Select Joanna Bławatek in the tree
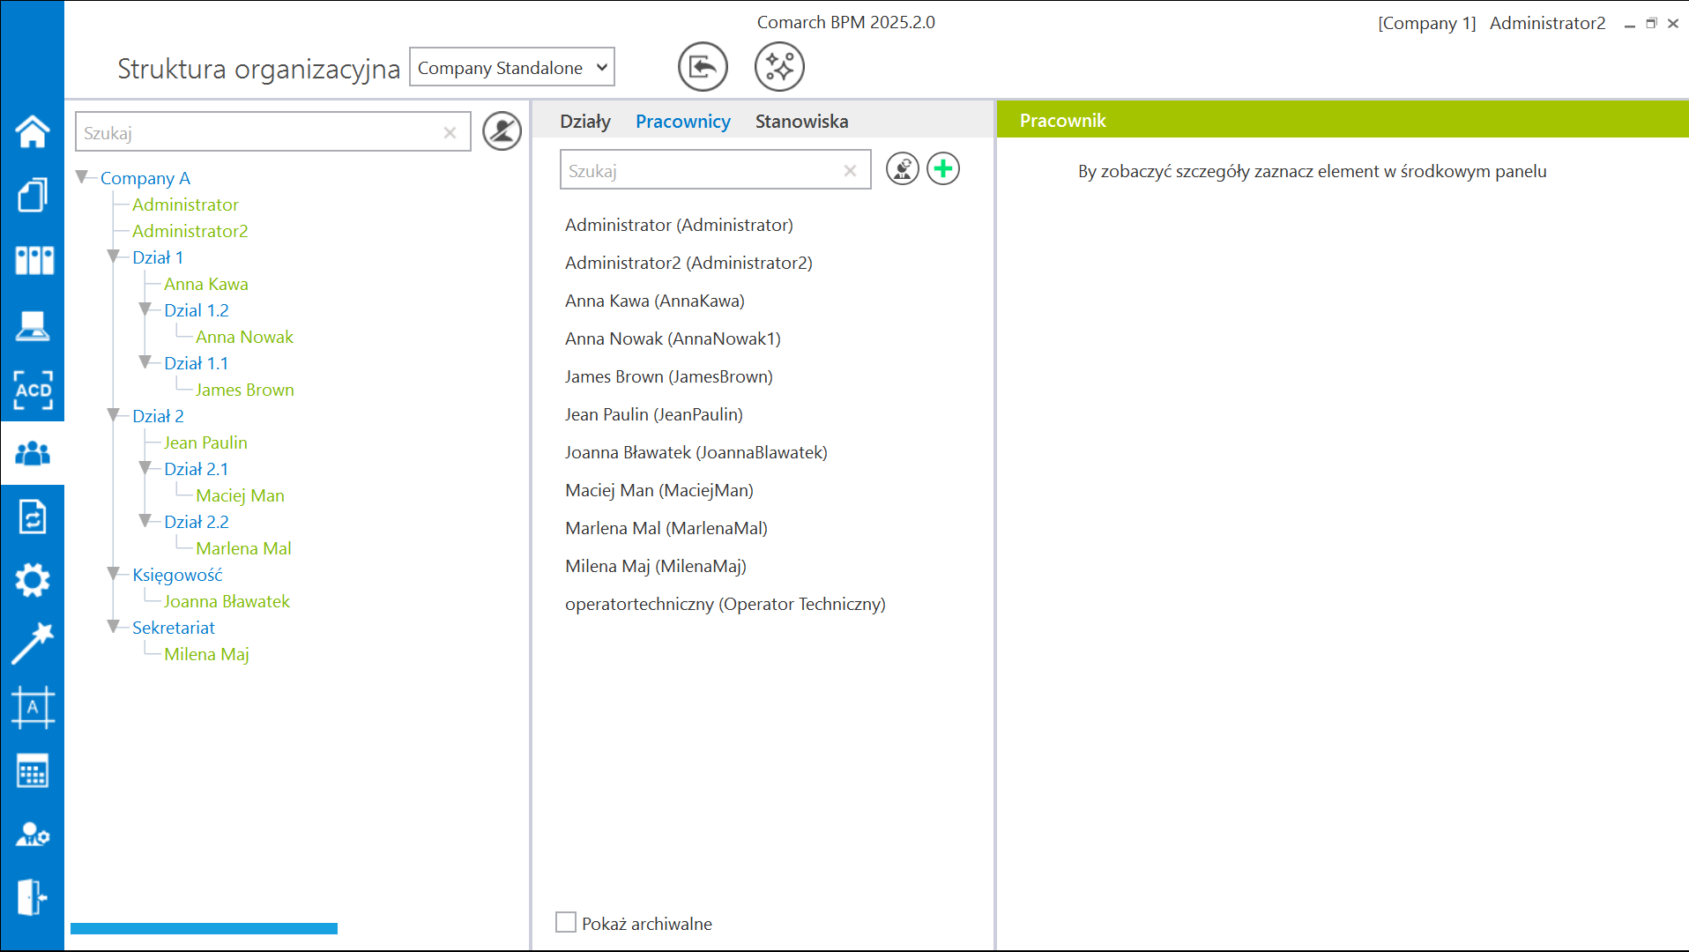 [227, 601]
